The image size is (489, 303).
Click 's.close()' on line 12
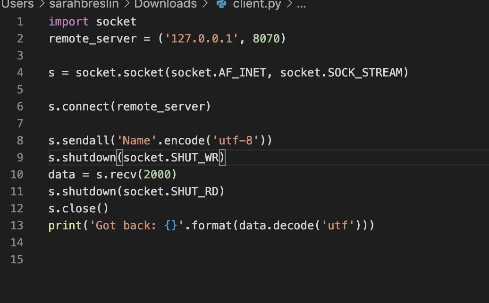tap(78, 209)
